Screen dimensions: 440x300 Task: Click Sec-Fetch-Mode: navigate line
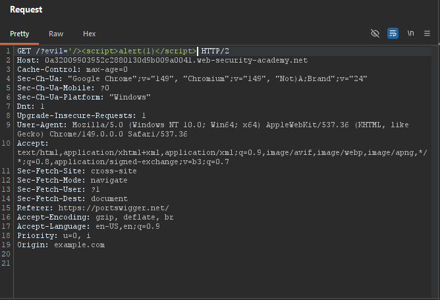[x=72, y=180]
